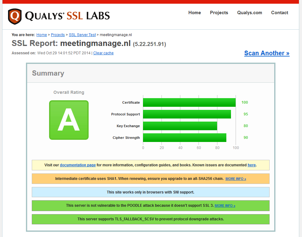Viewport: 302px width, 237px height.
Task: Open the Projects navigation menu item
Action: 219,13
